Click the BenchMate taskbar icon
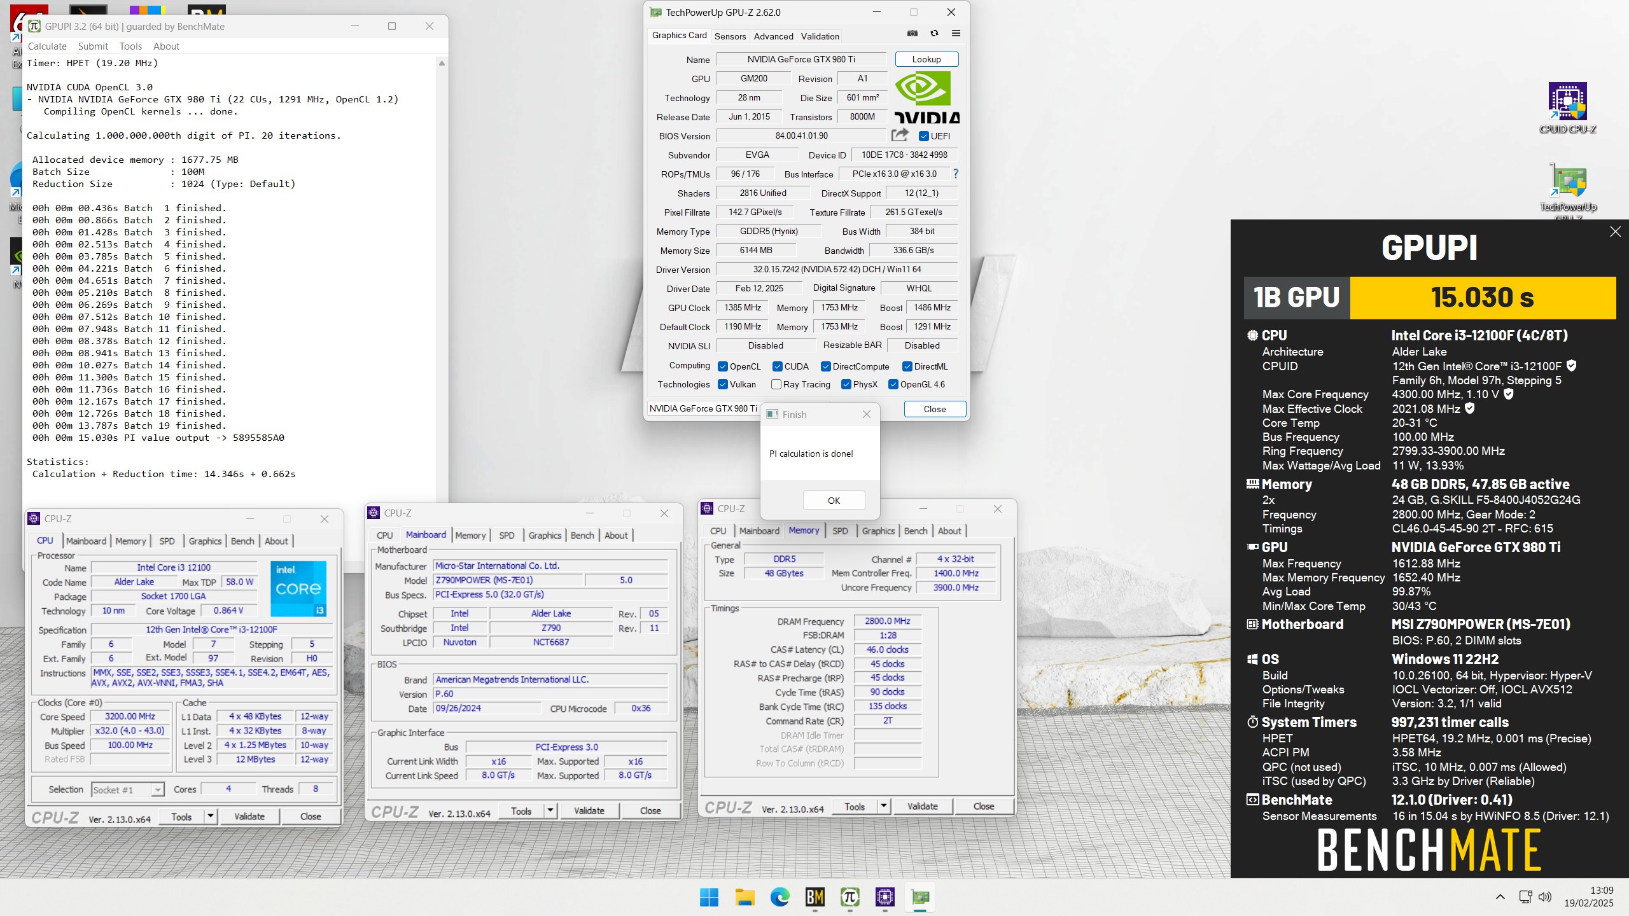The height and width of the screenshot is (916, 1629). pyautogui.click(x=814, y=897)
